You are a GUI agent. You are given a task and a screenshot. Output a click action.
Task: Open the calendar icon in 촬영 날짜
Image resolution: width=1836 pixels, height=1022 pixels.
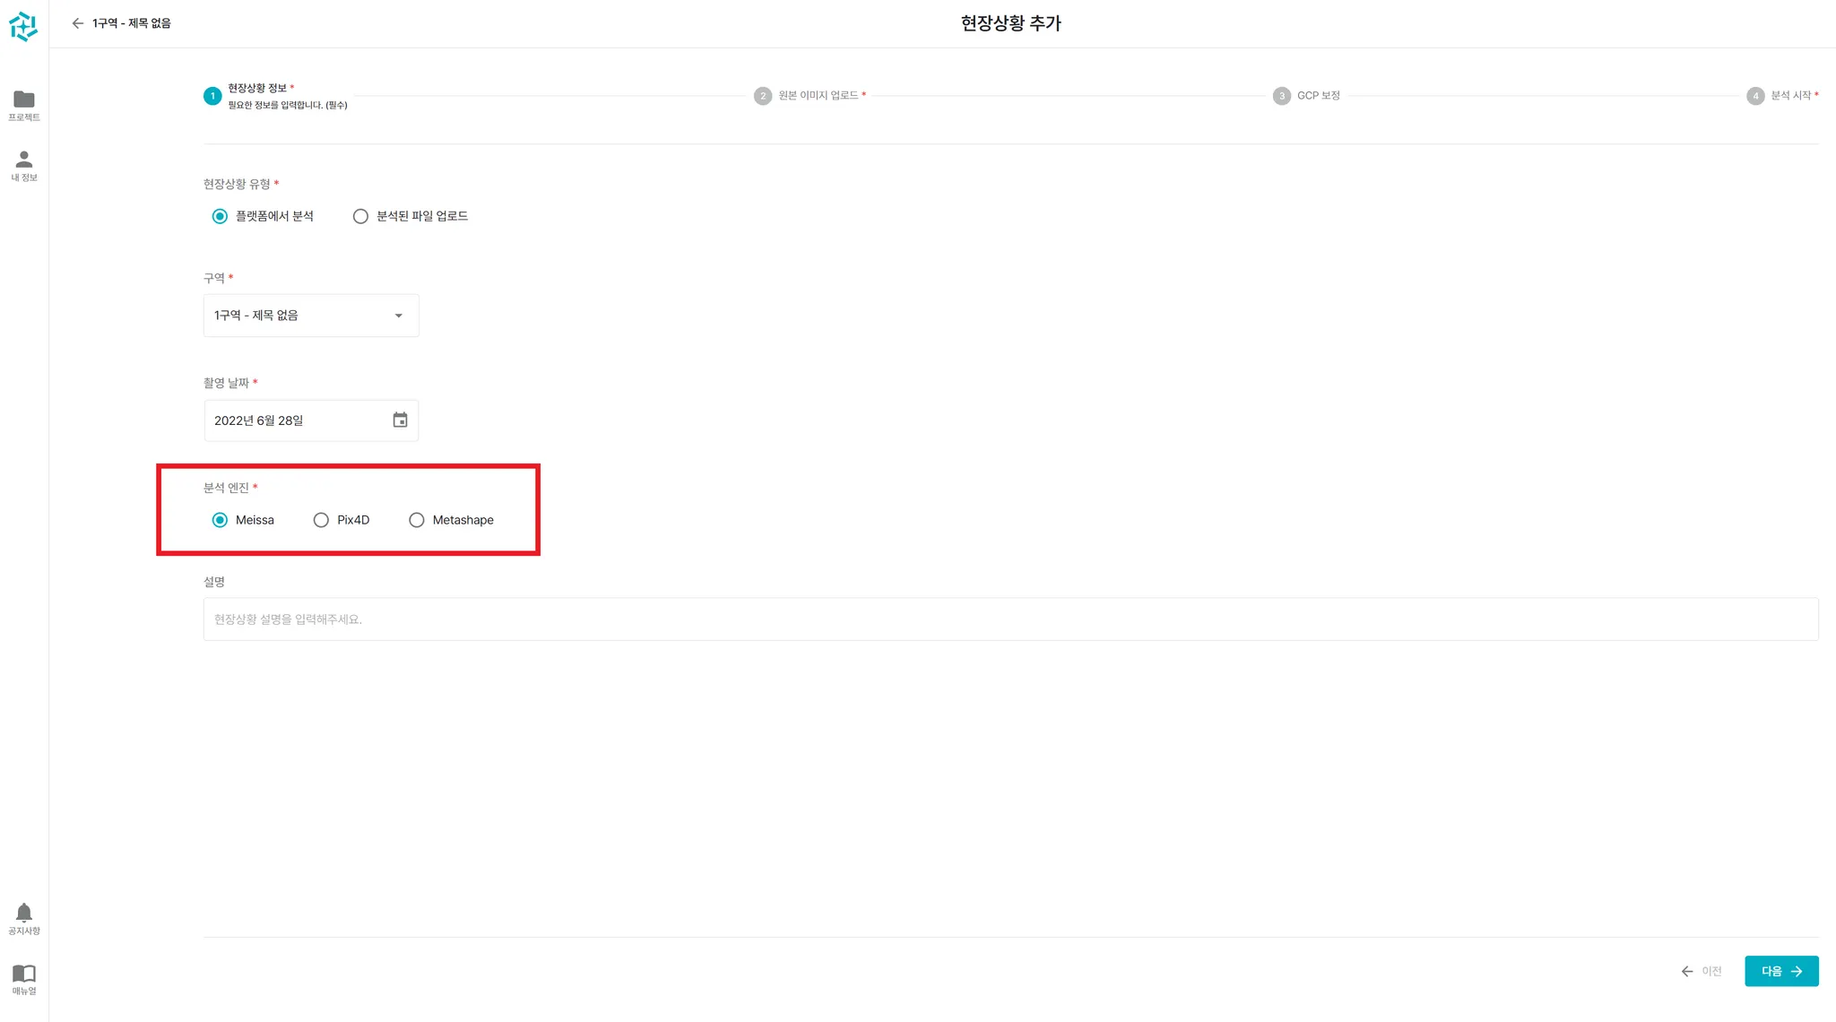click(400, 420)
